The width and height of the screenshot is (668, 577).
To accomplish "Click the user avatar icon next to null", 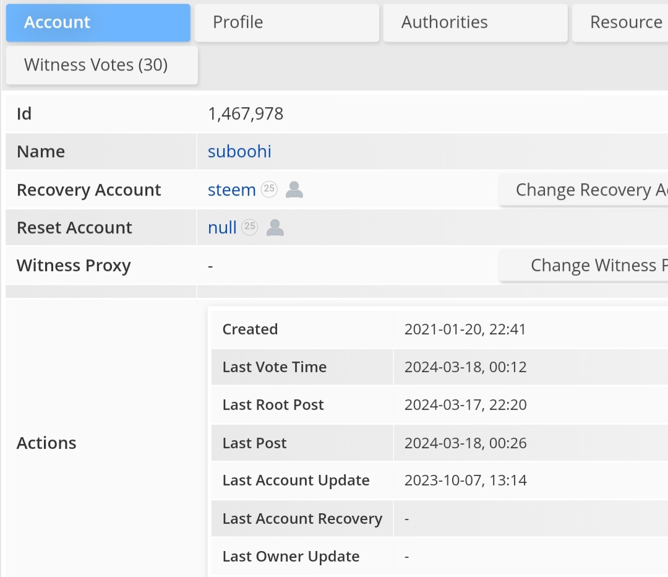I will point(275,227).
